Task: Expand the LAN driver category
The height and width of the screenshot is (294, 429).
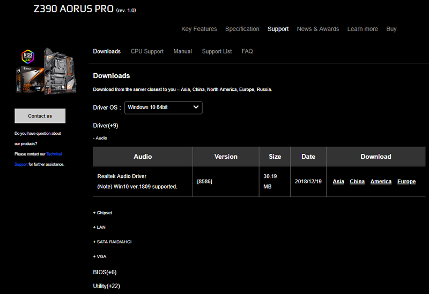Action: tap(99, 227)
